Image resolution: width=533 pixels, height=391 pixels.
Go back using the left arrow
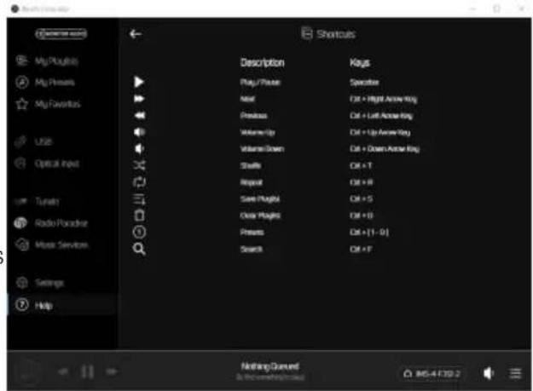[x=136, y=34]
